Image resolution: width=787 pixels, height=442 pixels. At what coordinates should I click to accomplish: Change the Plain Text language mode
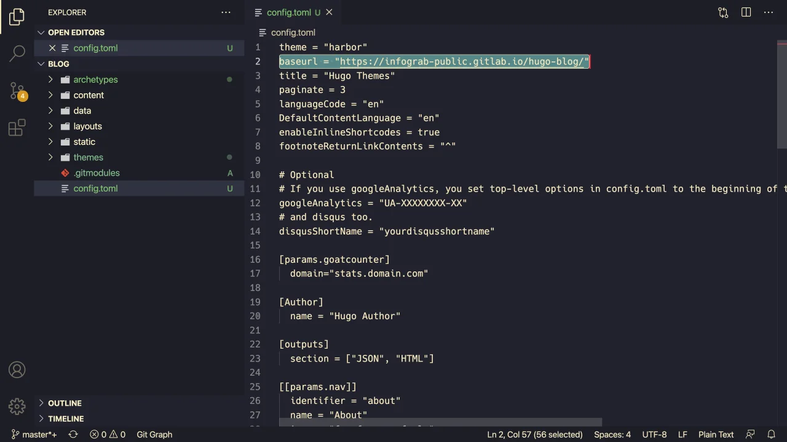[x=716, y=435]
